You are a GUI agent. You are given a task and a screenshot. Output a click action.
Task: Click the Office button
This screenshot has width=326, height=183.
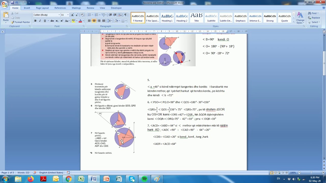pos(4,4)
